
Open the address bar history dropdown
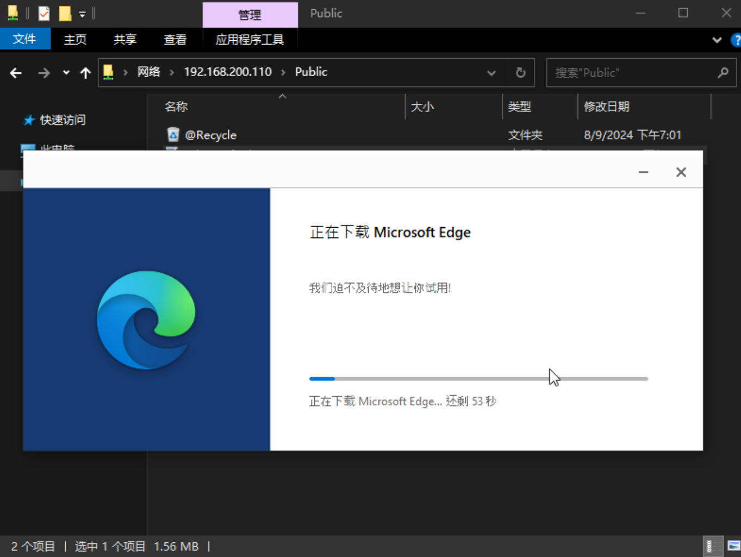coord(491,73)
